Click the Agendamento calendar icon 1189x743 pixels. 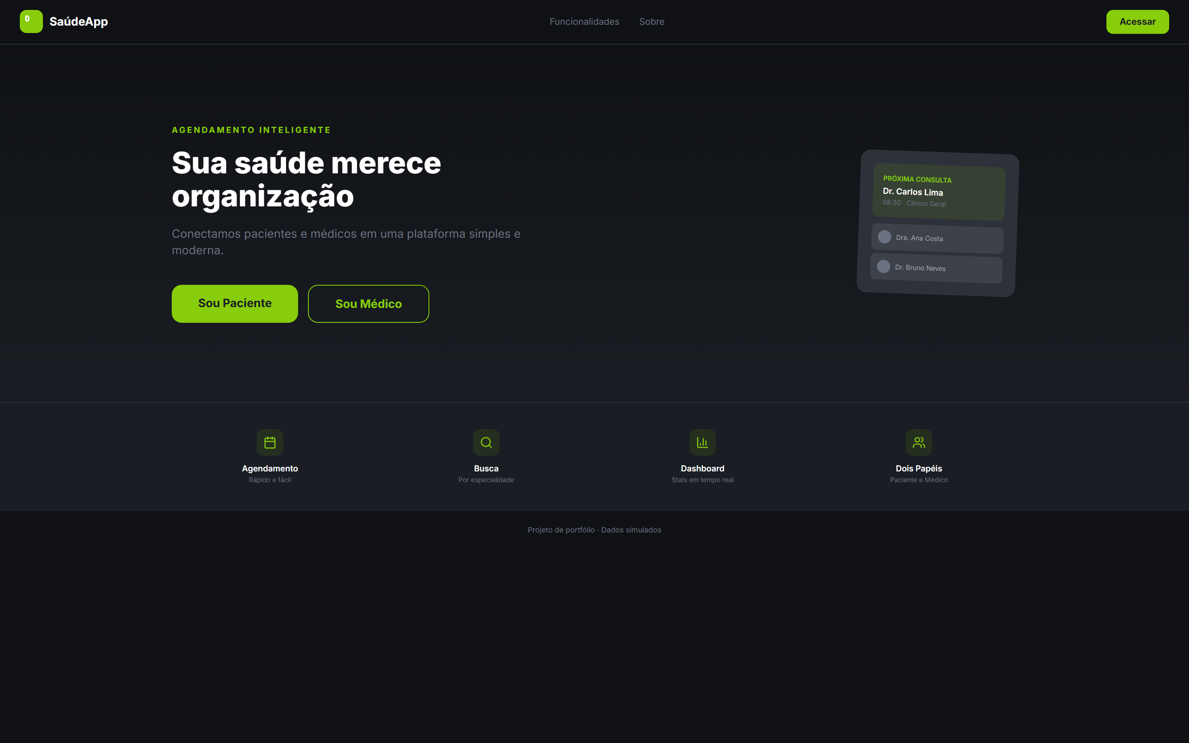pyautogui.click(x=270, y=442)
